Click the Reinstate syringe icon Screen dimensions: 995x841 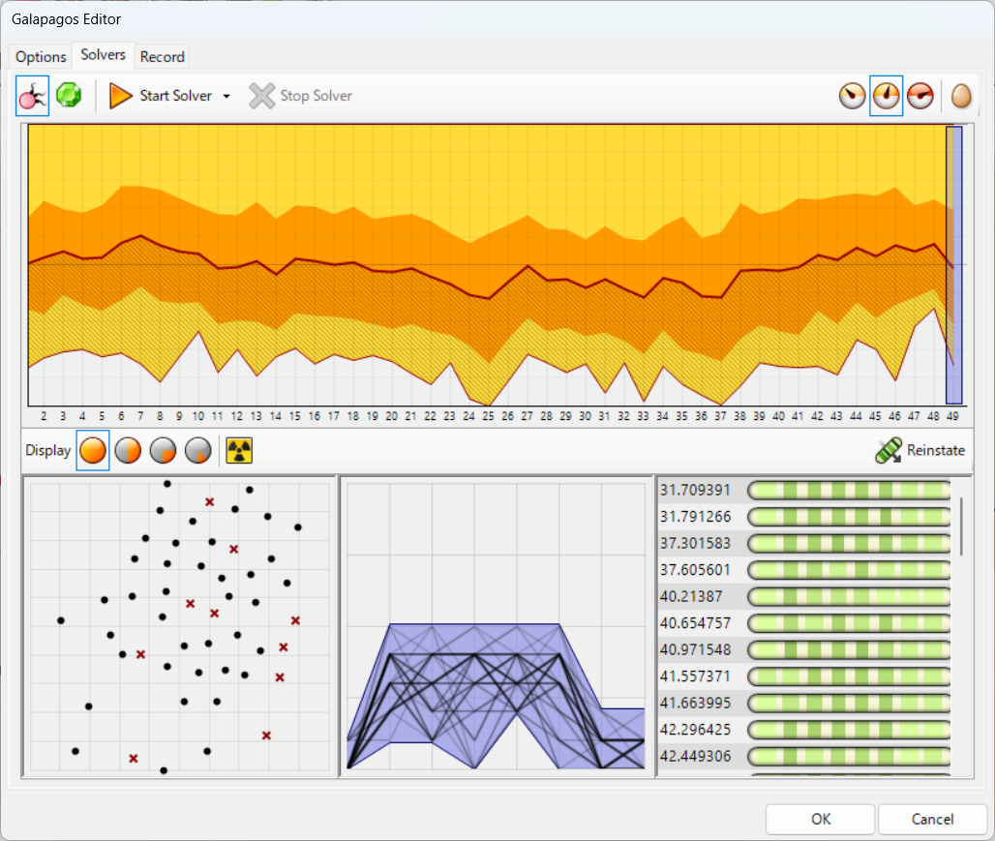tap(887, 450)
